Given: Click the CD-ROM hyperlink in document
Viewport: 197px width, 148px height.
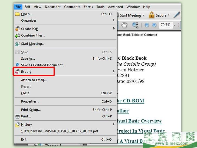Looking at the screenshot, I should tap(130, 101).
